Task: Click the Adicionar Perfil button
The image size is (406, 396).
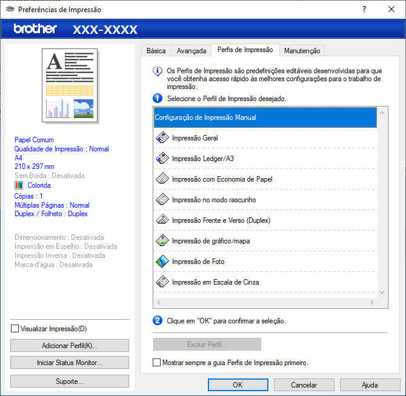Action: [x=70, y=346]
